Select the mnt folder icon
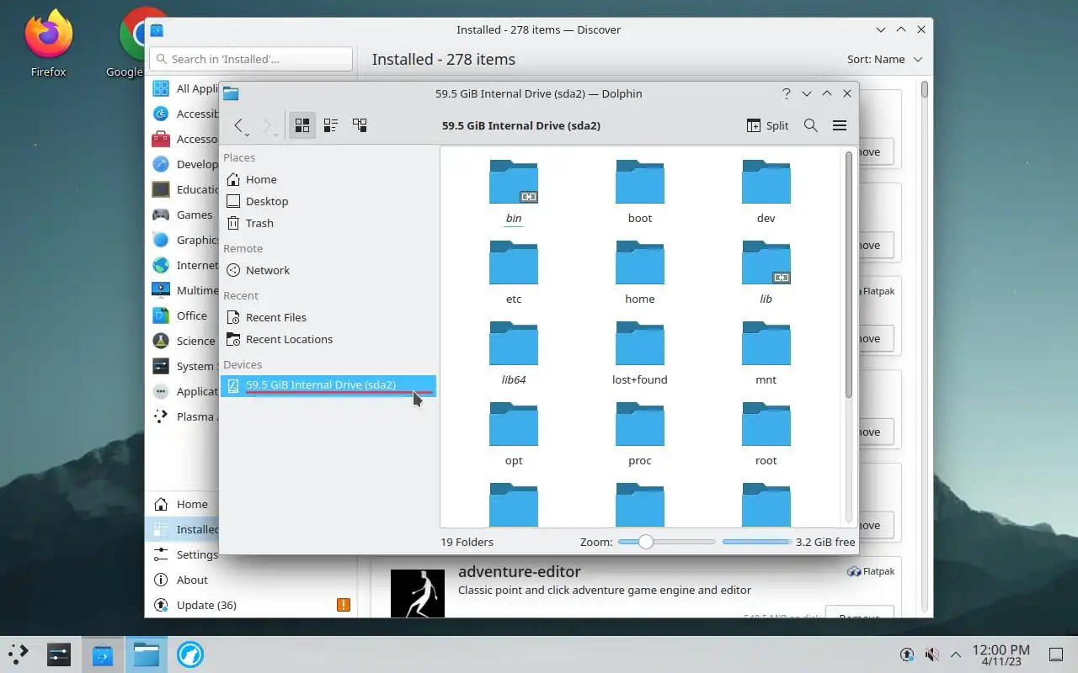The height and width of the screenshot is (673, 1078). coord(766,343)
